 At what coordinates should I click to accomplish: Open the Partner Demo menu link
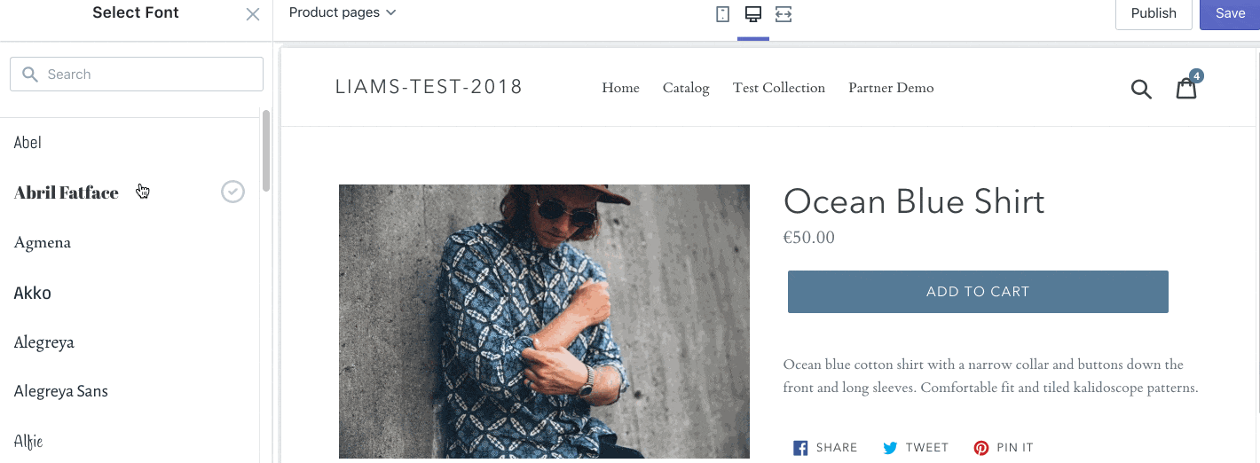click(x=891, y=88)
